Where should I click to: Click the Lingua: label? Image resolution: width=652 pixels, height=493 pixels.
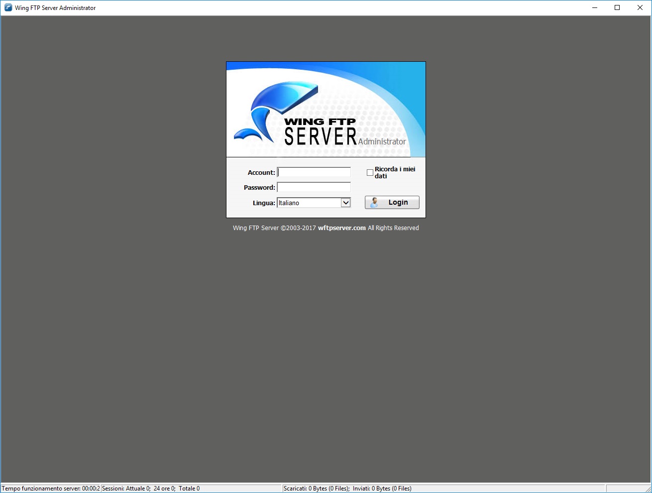264,203
